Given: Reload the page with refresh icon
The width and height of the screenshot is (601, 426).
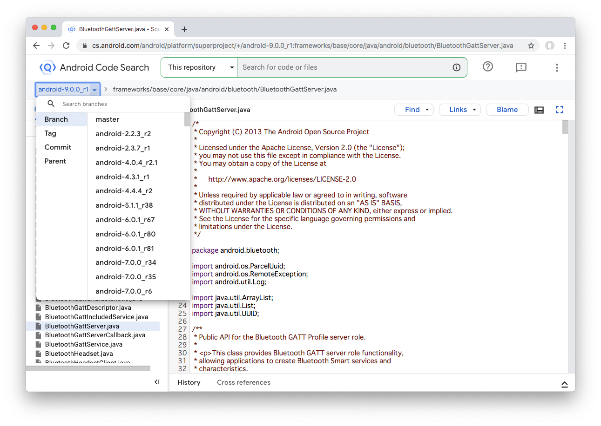Looking at the screenshot, I should tap(66, 46).
